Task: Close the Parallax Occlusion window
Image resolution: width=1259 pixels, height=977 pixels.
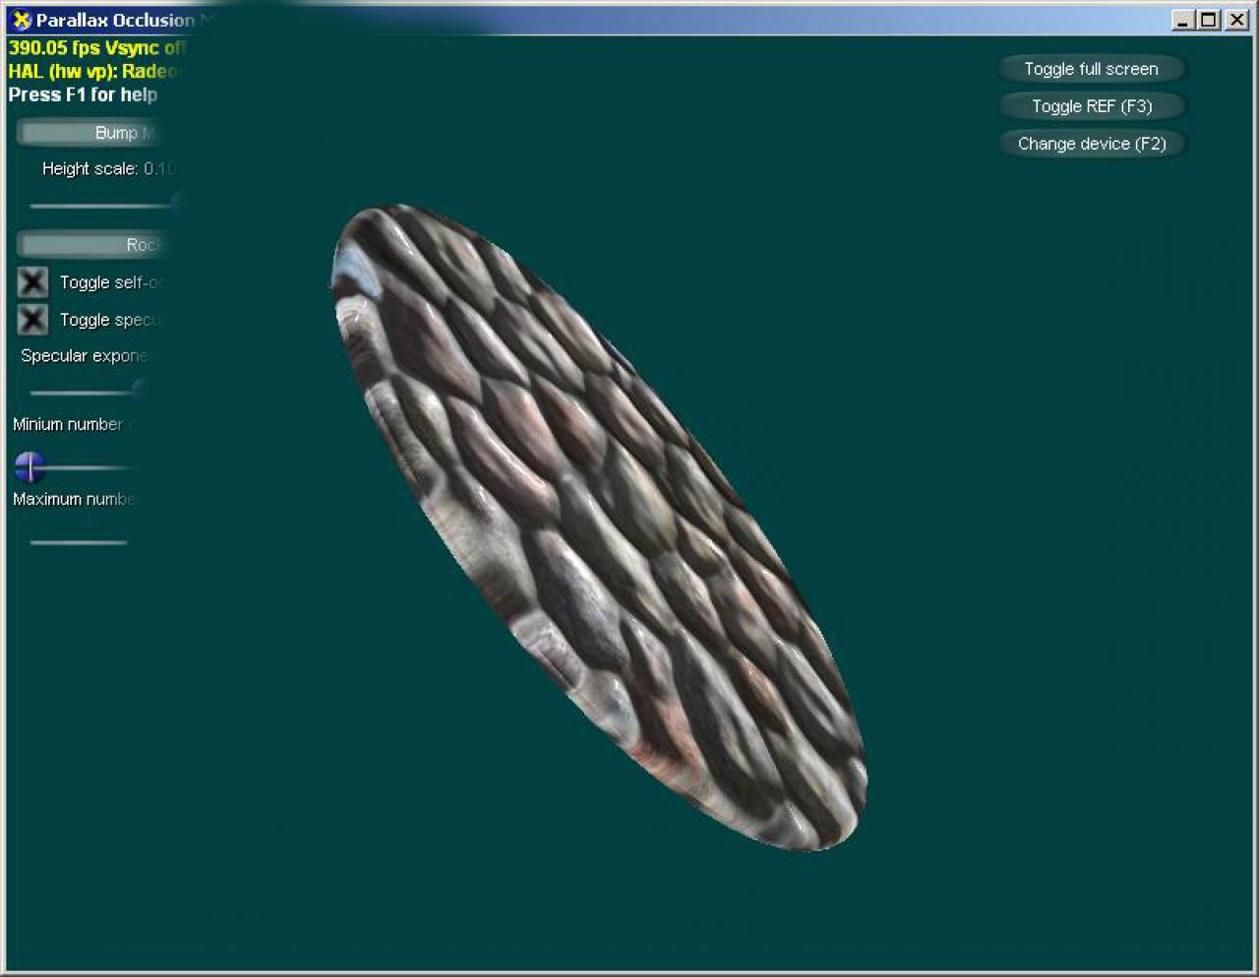Action: (1236, 20)
